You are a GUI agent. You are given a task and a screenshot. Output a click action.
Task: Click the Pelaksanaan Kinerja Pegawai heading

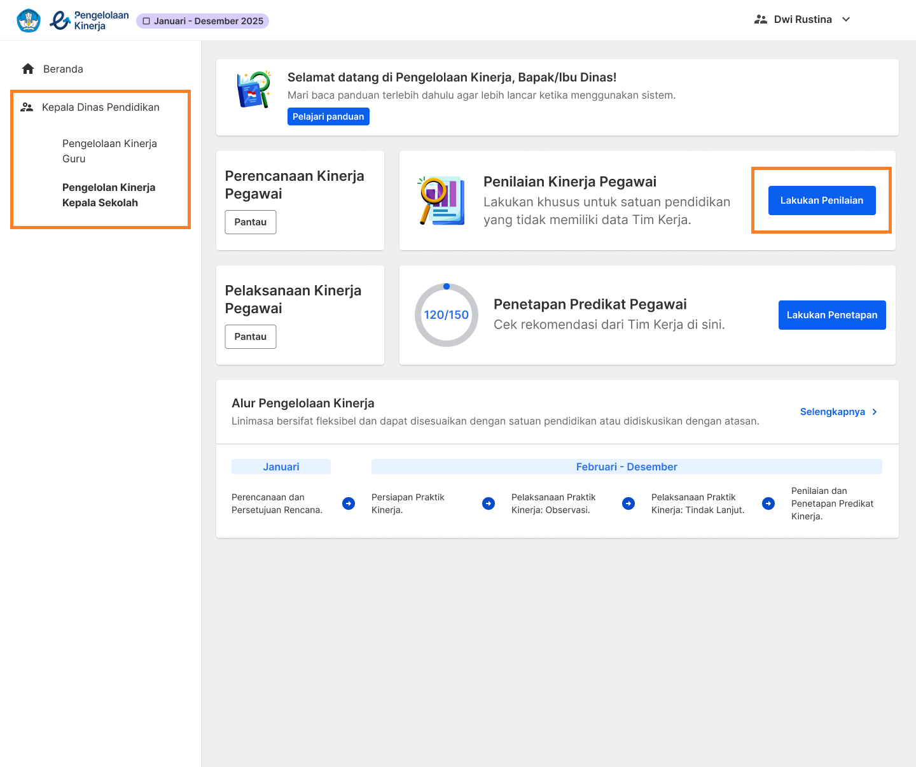tap(293, 299)
